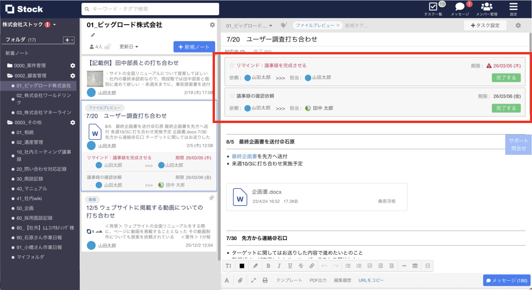Screen dimensions: 532x290
Task: Decrease indent in editor toolbar
Action: coord(391,266)
